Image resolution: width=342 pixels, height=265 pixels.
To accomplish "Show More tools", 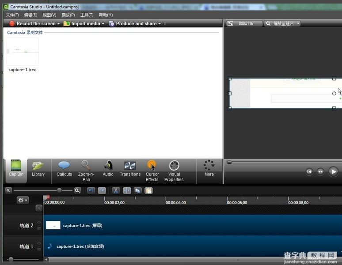I will 209,168.
